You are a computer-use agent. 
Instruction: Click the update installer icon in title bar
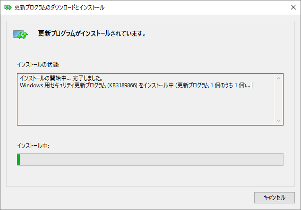pos(8,7)
